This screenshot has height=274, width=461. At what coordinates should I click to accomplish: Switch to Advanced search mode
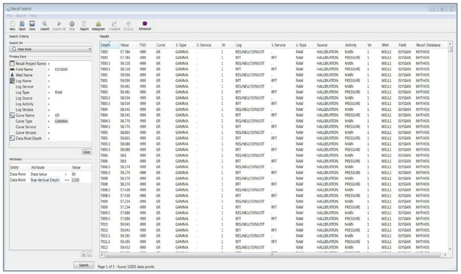[x=145, y=25]
